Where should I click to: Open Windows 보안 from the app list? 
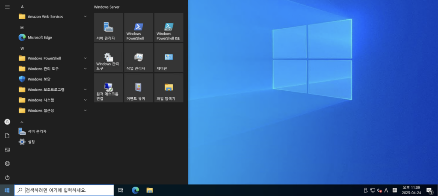tap(53, 79)
